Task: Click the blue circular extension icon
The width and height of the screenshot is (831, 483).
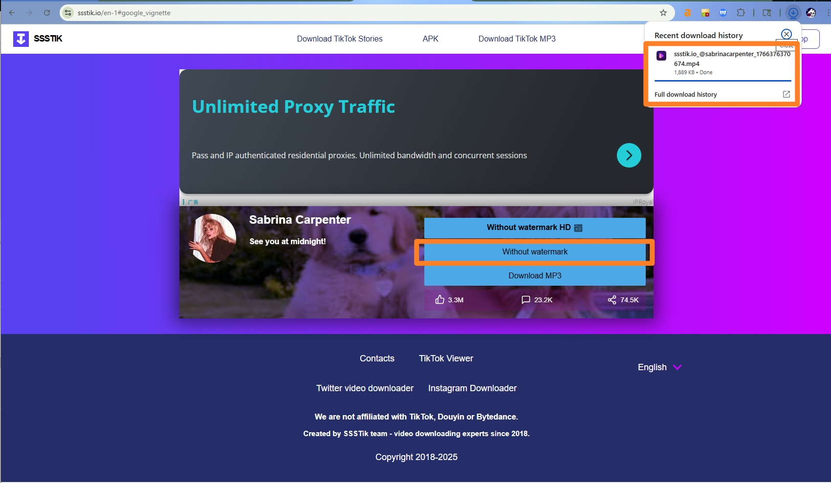Action: pos(722,13)
